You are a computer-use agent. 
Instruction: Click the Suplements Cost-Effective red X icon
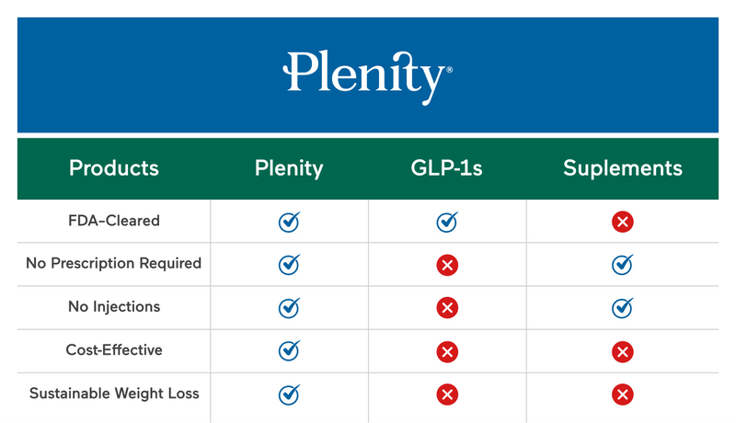623,351
